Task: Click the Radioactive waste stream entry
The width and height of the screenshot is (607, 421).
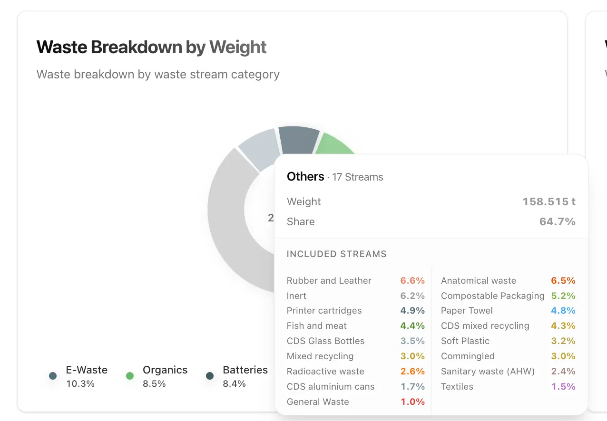Action: [325, 371]
